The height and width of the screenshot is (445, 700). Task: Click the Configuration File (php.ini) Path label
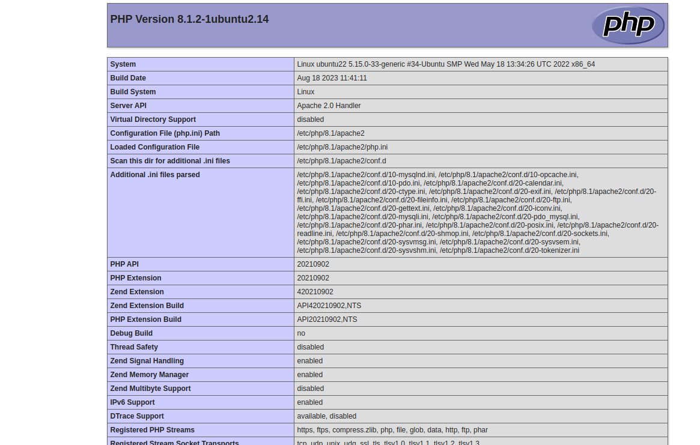(x=165, y=133)
